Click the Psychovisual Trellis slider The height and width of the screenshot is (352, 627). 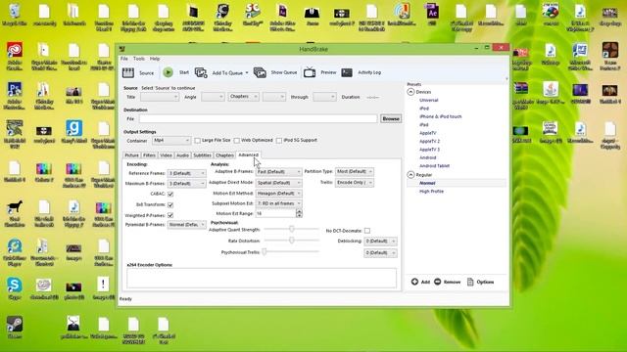292,251
